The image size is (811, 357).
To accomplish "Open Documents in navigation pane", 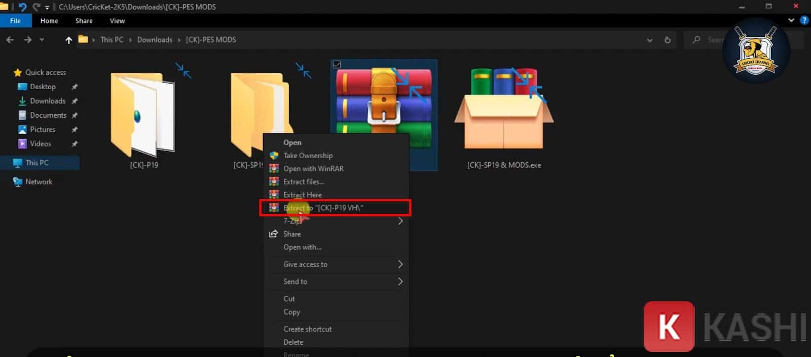I will 48,115.
